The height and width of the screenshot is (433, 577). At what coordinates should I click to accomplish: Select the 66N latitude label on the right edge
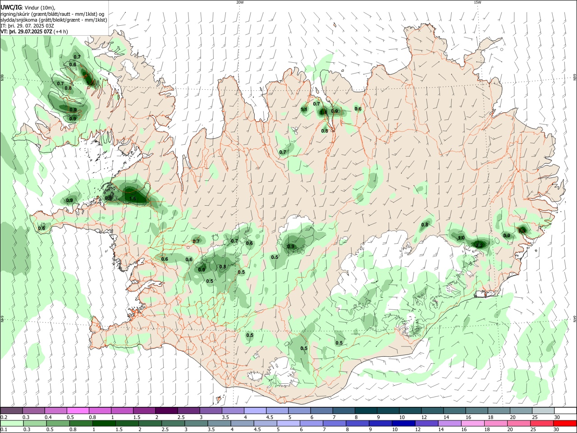(575, 78)
